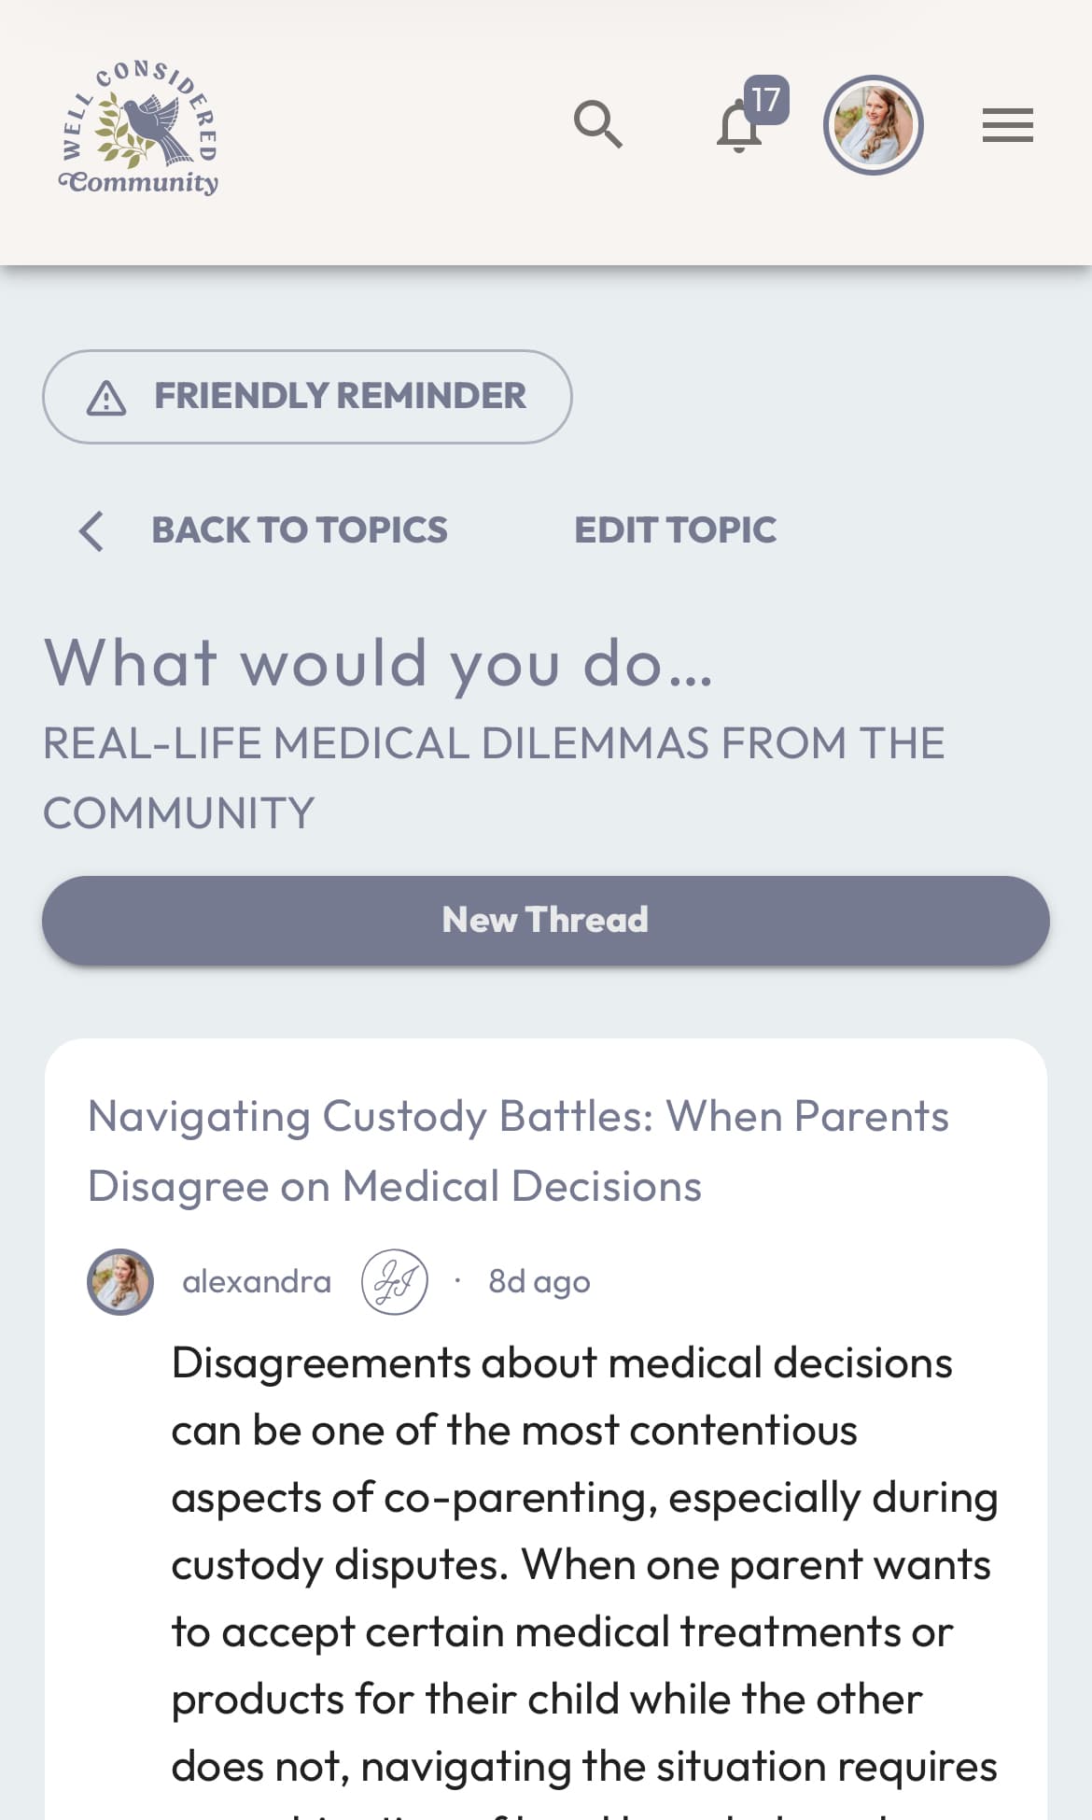
Task: Tap alexandra's member badge emblem
Action: click(395, 1282)
